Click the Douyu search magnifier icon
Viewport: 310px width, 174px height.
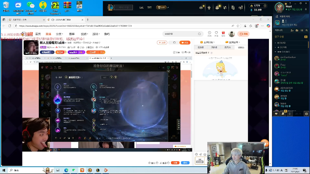pos(200,34)
